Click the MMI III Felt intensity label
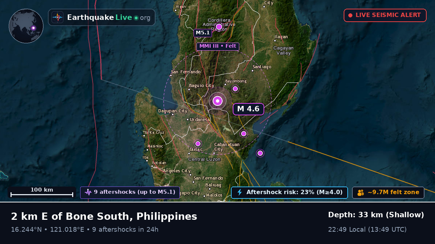Viewport: 435px width, 244px height. tap(217, 46)
